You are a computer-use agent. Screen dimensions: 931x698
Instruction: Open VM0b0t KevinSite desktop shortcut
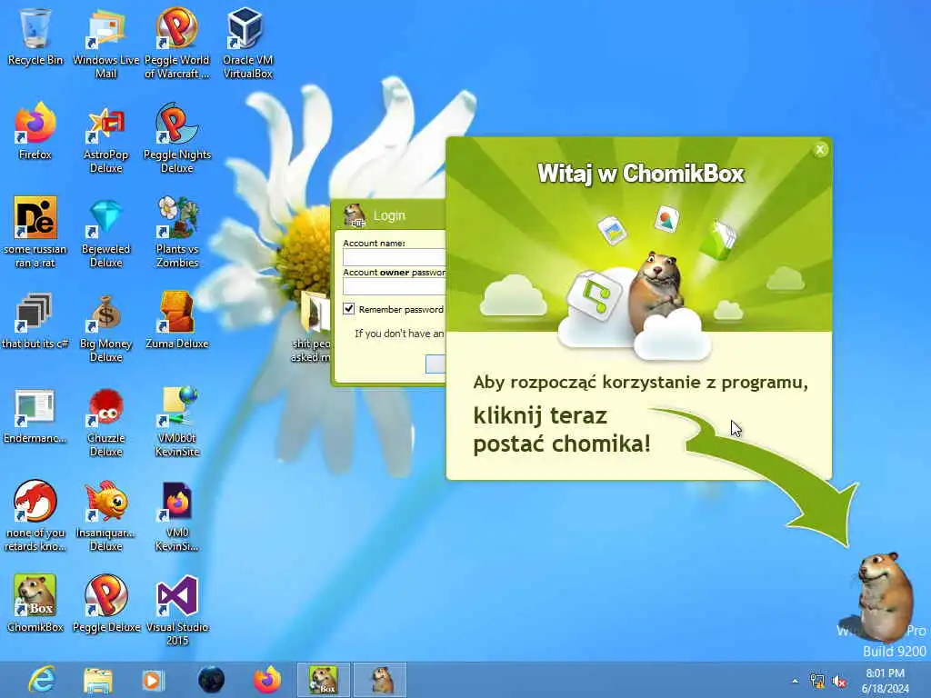(x=177, y=422)
